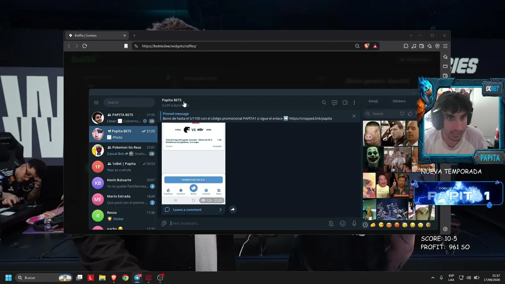Click the Pinned message header
This screenshot has width=505, height=284.
click(176, 114)
